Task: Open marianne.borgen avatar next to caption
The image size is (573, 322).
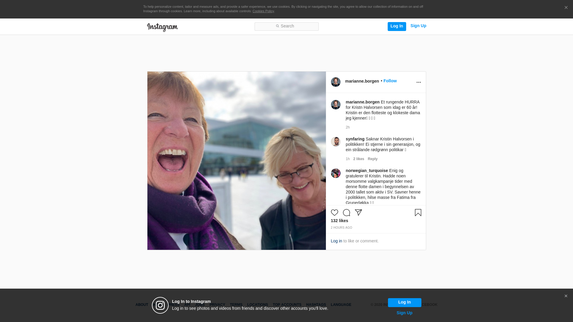Action: coord(336,105)
